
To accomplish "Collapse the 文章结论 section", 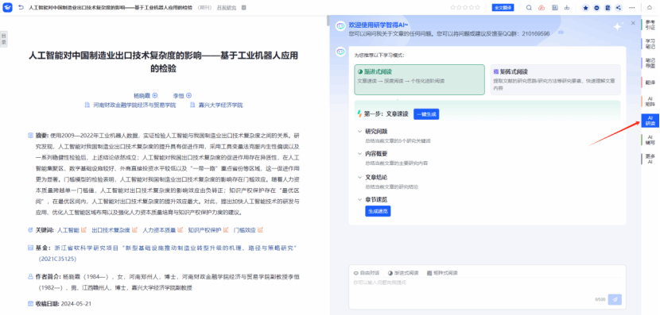I will click(x=359, y=177).
